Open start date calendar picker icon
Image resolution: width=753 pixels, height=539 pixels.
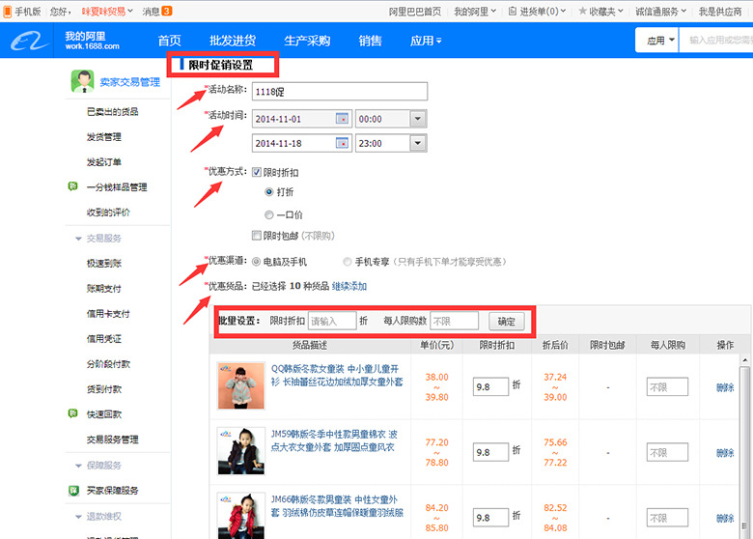[341, 118]
